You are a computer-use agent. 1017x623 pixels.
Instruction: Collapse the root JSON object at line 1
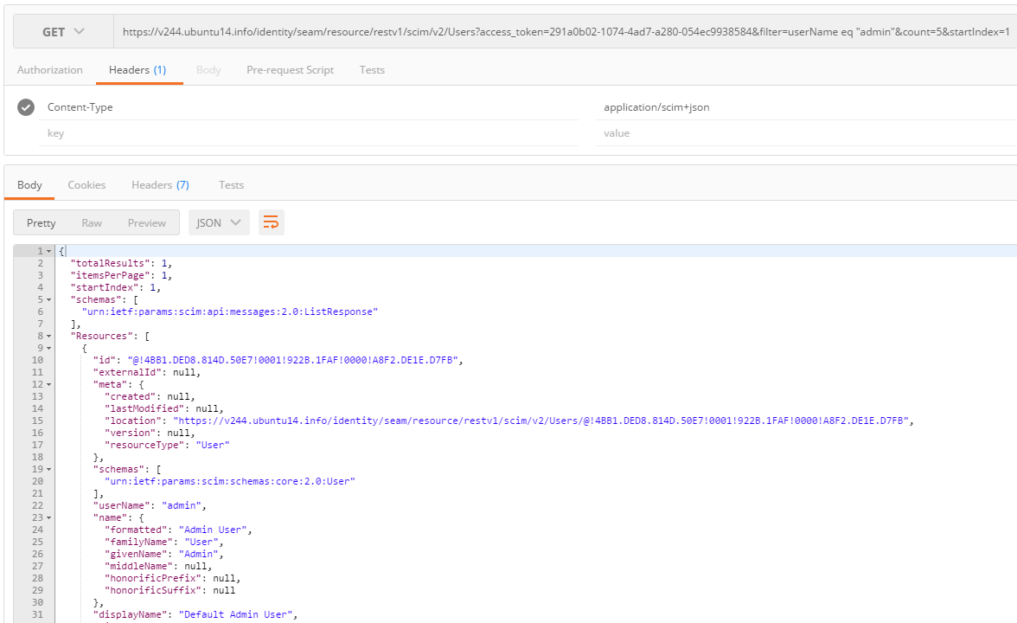49,251
